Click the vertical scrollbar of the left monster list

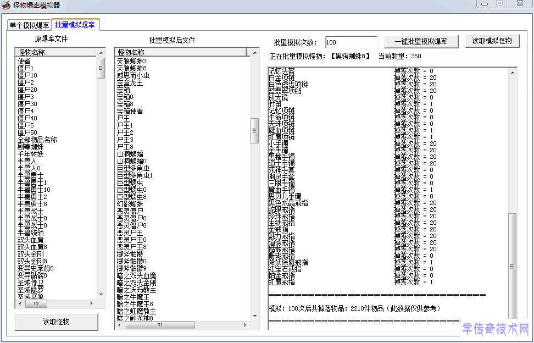(x=101, y=68)
